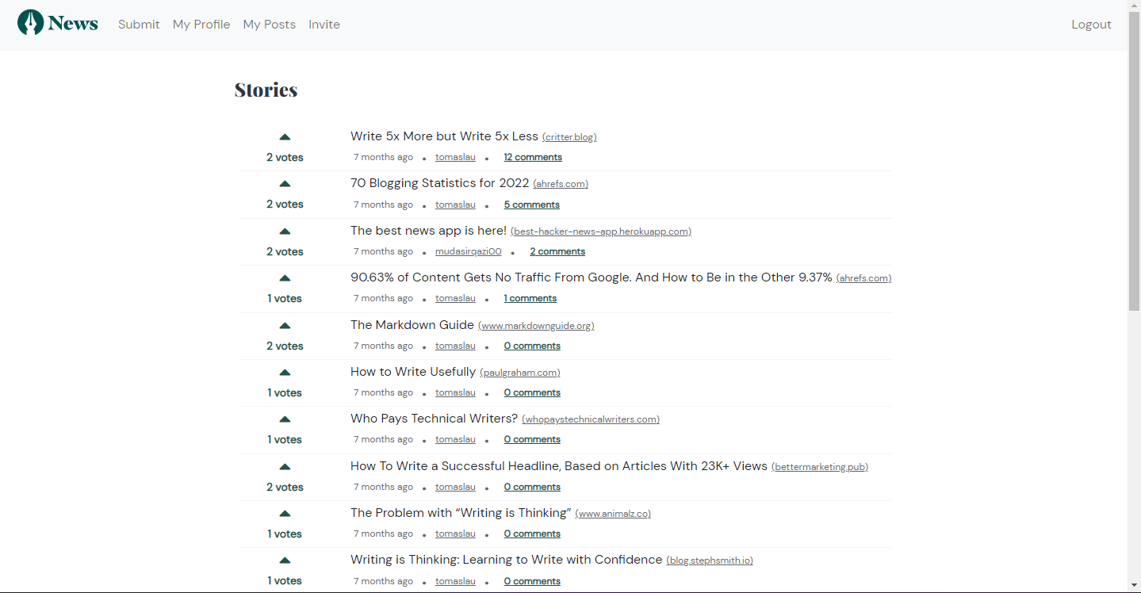Image resolution: width=1141 pixels, height=593 pixels.
Task: Upvote "Writing is Thinking: Learning to Write"
Action: pos(285,560)
